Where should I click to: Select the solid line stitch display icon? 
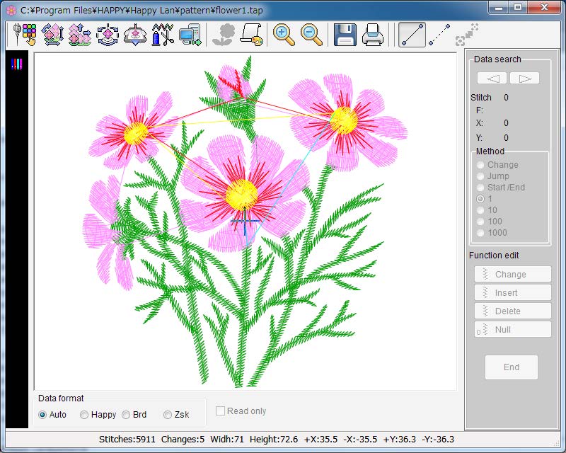pyautogui.click(x=412, y=34)
